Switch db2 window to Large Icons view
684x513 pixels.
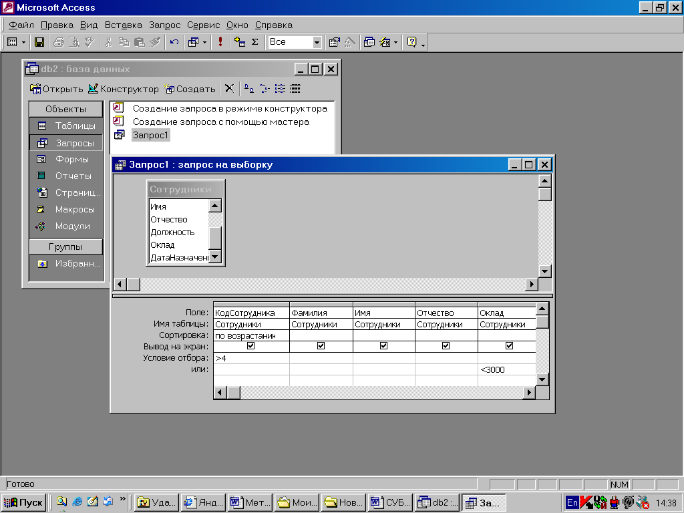tap(248, 89)
